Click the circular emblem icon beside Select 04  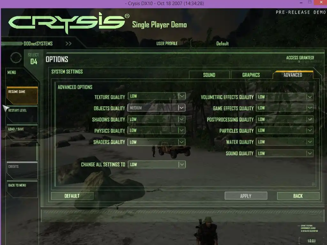pyautogui.click(x=16, y=57)
